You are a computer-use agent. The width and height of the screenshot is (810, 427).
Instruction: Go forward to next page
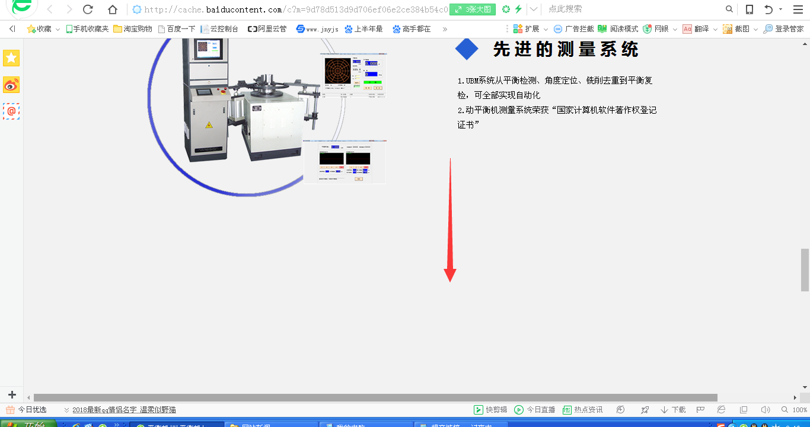coord(69,9)
